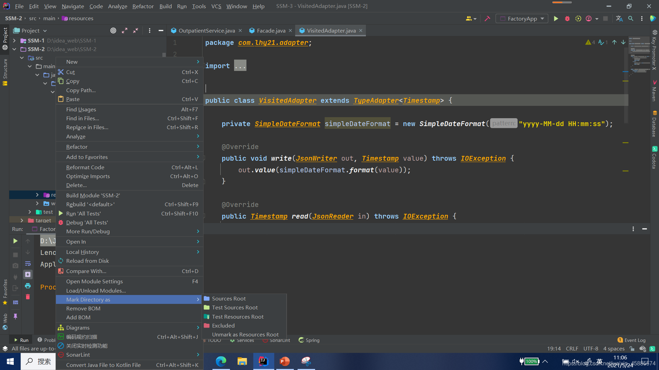Click the OutpatientService.java tab
Screen dimensions: 659x370
tap(205, 30)
